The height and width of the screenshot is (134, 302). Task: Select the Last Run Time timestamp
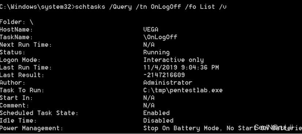pos(181,67)
